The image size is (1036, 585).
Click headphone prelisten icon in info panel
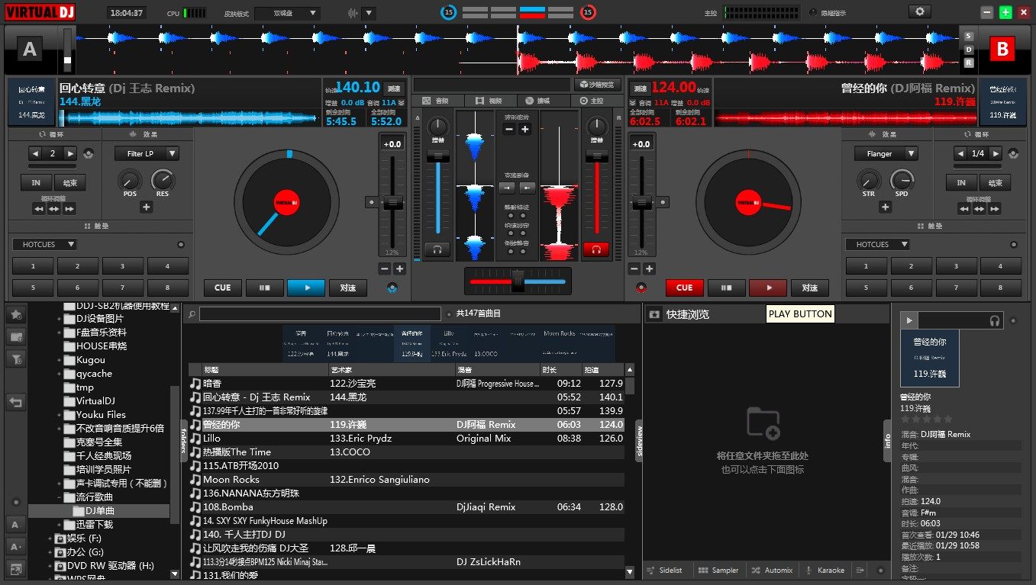tap(995, 320)
